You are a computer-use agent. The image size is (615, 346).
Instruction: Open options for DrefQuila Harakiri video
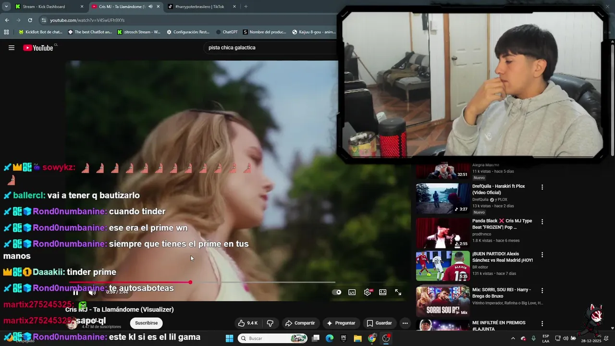[x=542, y=187]
